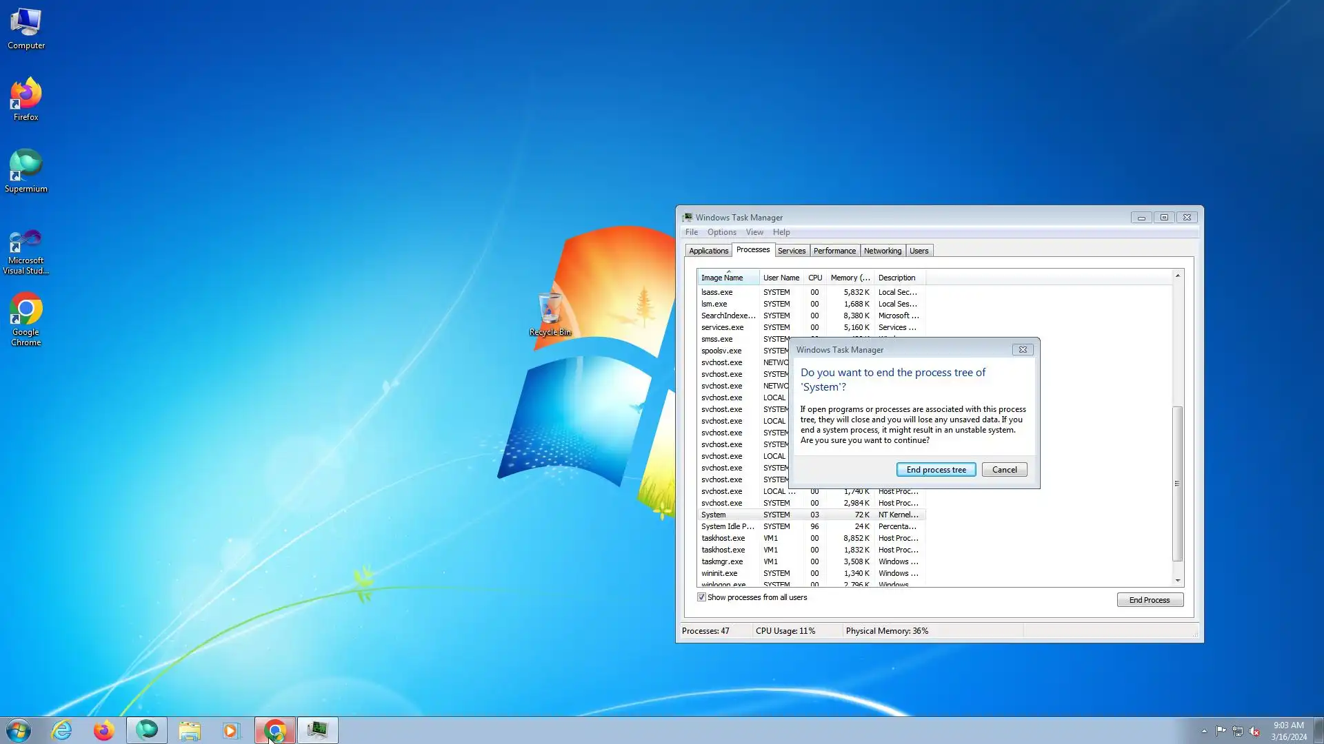
Task: Open the Firefox desktop shortcut
Action: coord(26,99)
